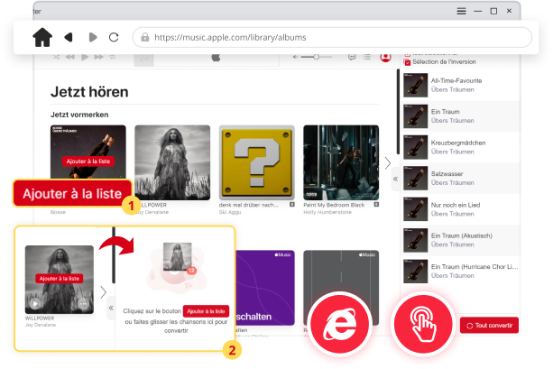The height and width of the screenshot is (369, 553).
Task: Toggle repeat in the player bar
Action: (113, 57)
